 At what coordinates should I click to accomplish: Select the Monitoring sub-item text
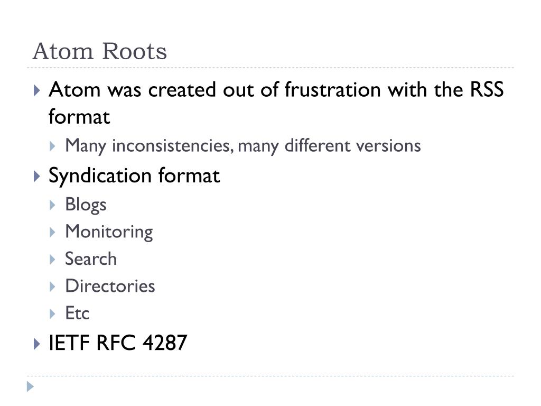point(109,232)
